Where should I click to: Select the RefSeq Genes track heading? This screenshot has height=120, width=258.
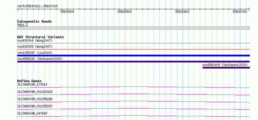(x=30, y=81)
